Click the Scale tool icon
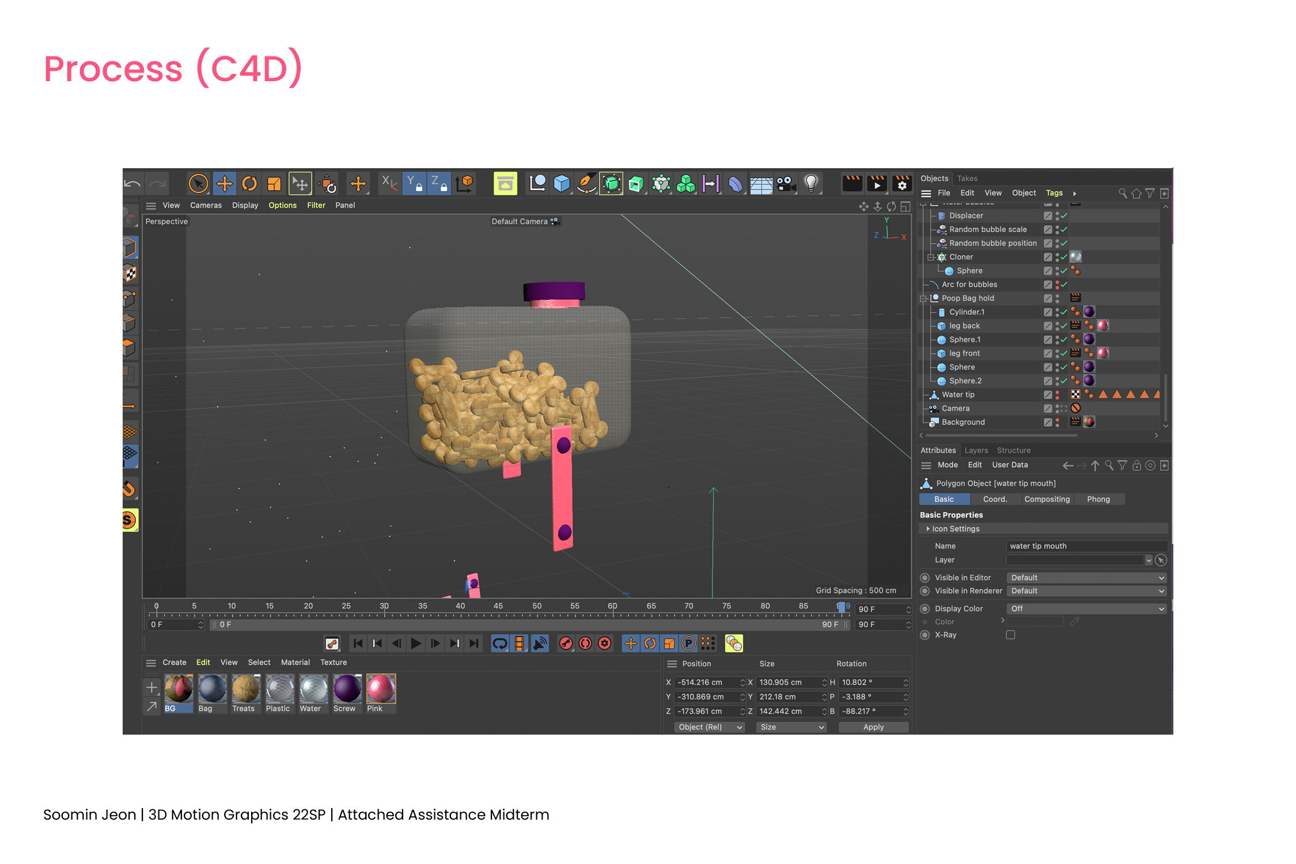This screenshot has height=864, width=1296. (274, 184)
